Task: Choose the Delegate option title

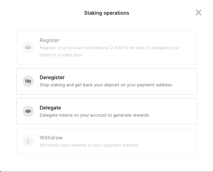Action: [50, 108]
